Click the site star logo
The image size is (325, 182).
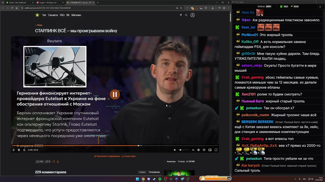coord(37,15)
